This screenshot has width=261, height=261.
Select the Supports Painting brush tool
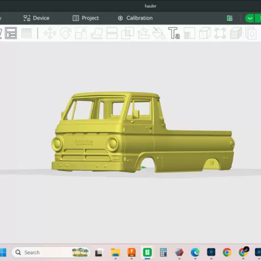pos(144,33)
